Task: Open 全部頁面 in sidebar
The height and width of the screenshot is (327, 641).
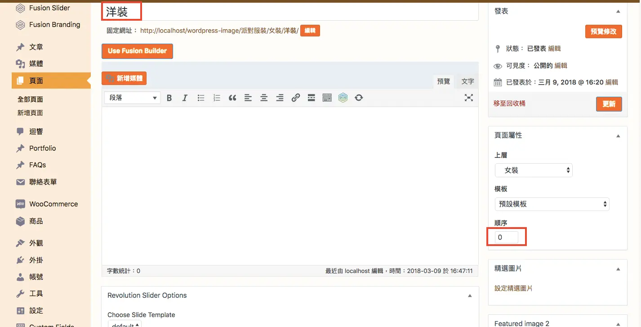Action: click(x=30, y=99)
